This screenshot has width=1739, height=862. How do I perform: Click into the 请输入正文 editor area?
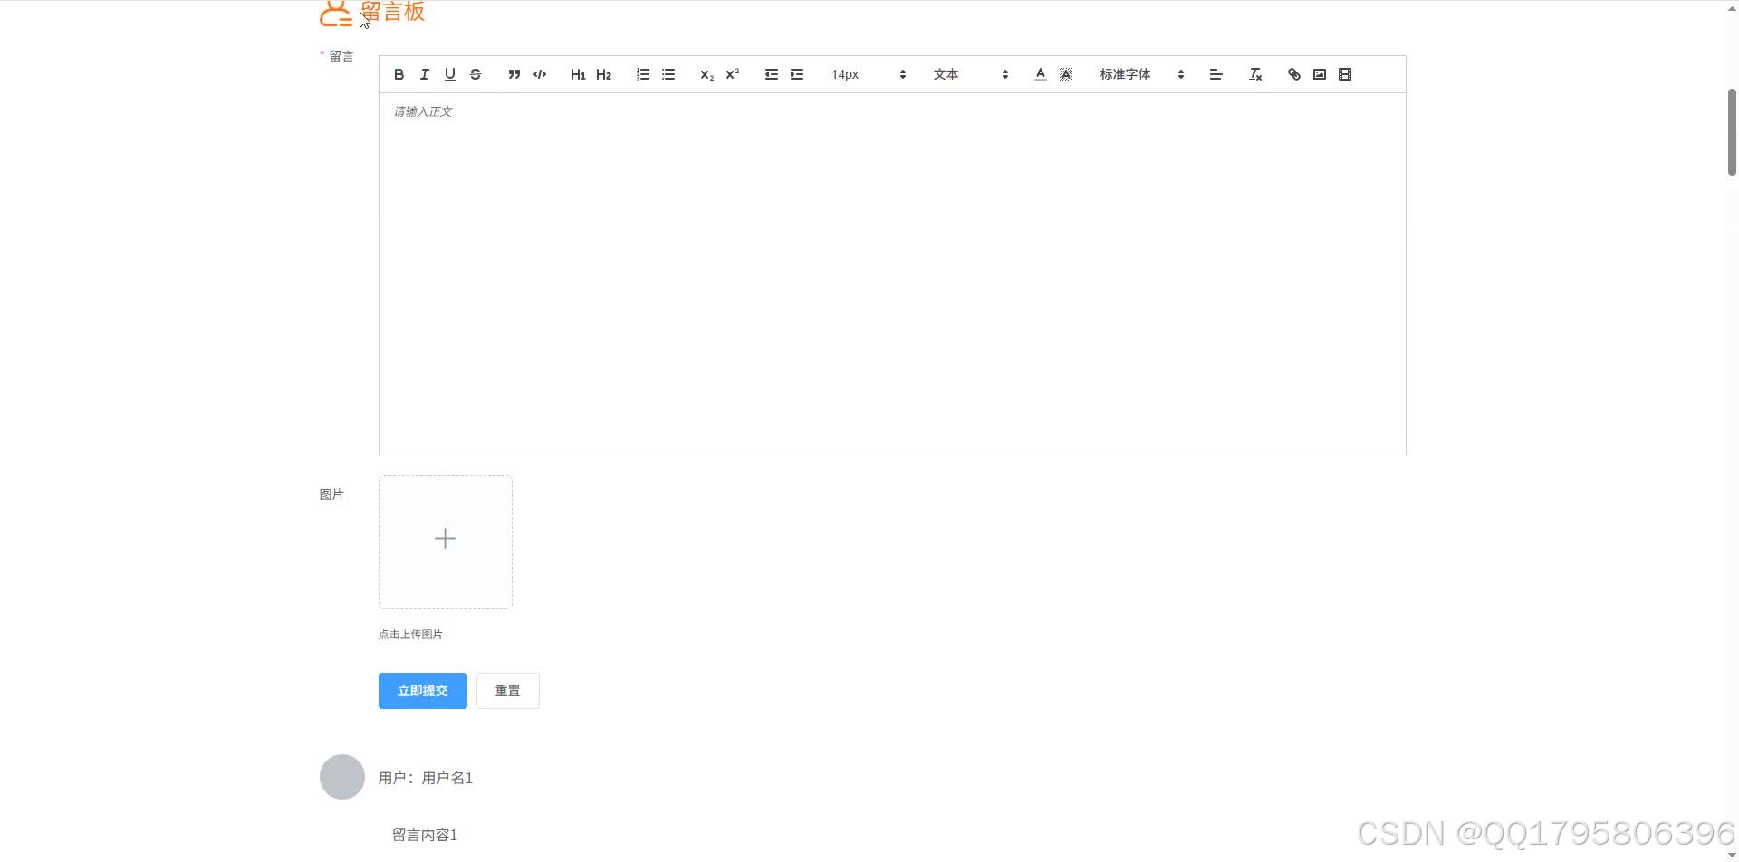tap(892, 273)
